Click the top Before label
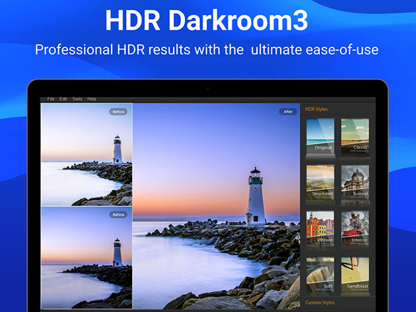The width and height of the screenshot is (416, 312). [x=118, y=111]
